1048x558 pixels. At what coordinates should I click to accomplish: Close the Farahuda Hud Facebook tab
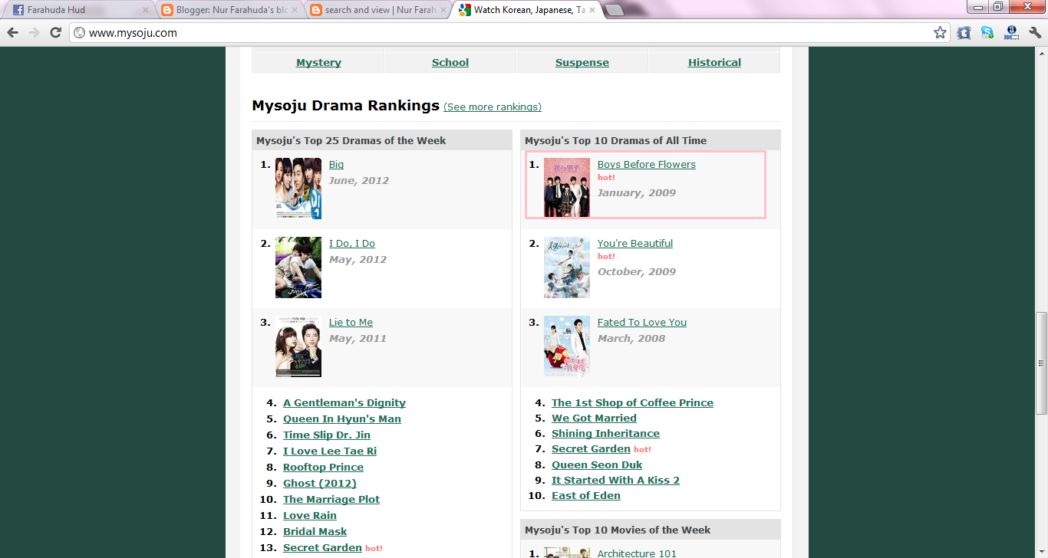(x=146, y=11)
